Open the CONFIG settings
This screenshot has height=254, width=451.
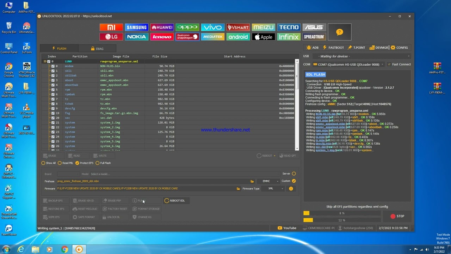point(399,48)
